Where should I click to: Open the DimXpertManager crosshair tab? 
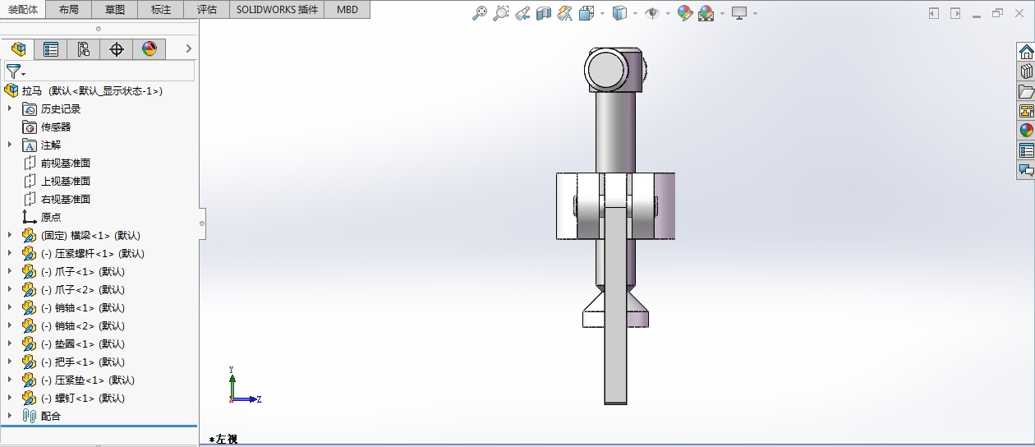[x=117, y=49]
